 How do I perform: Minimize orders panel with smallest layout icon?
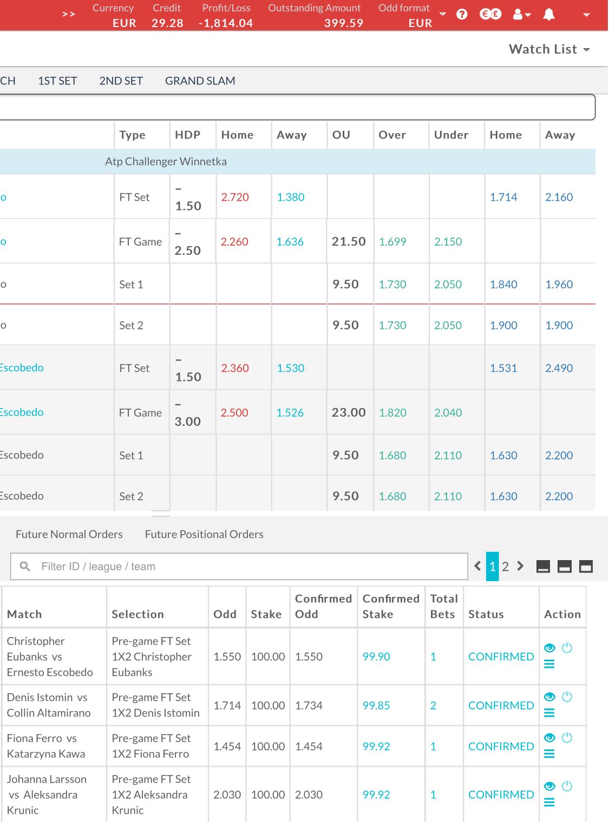543,567
